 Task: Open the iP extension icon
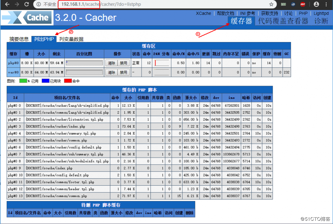pos(293,4)
